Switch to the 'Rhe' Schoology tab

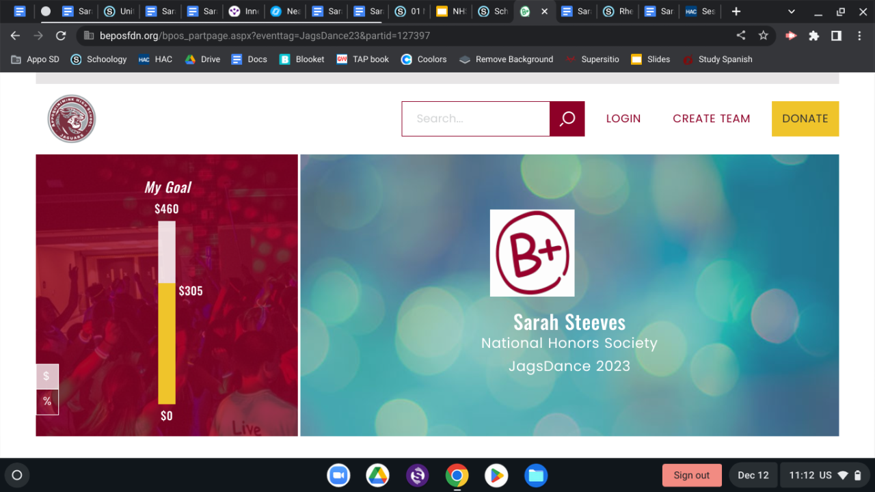point(618,12)
